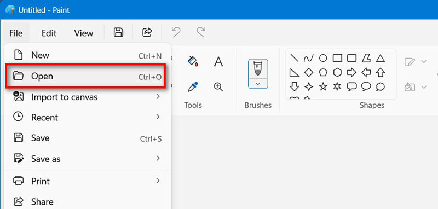This screenshot has width=438, height=209.
Task: Click the File menu
Action: click(16, 33)
